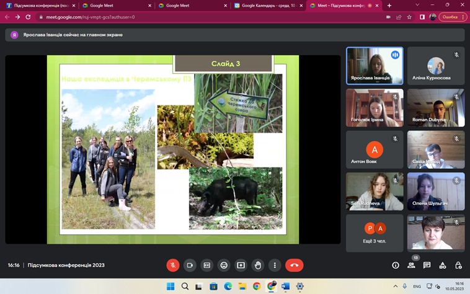This screenshot has height=294, width=470.
Task: Raise your hand in the meeting
Action: (x=258, y=265)
